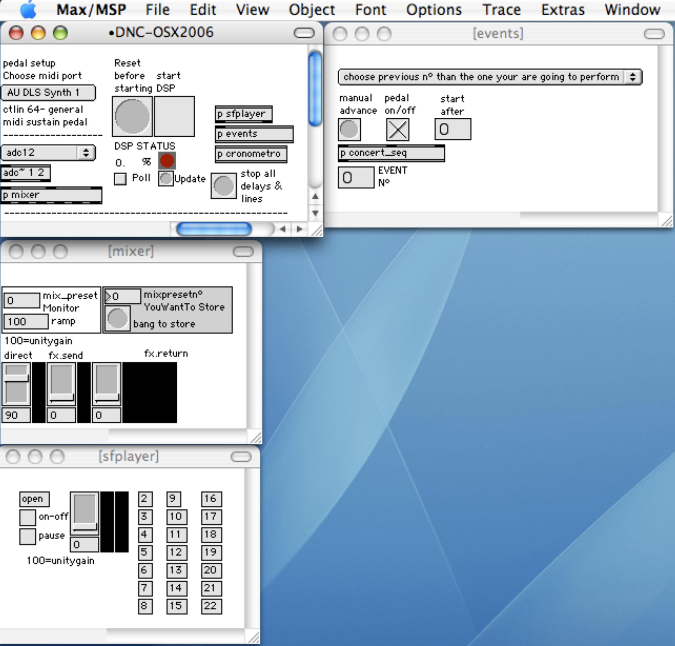
Task: Adjust the sfplayer volume slider
Action: (85, 513)
